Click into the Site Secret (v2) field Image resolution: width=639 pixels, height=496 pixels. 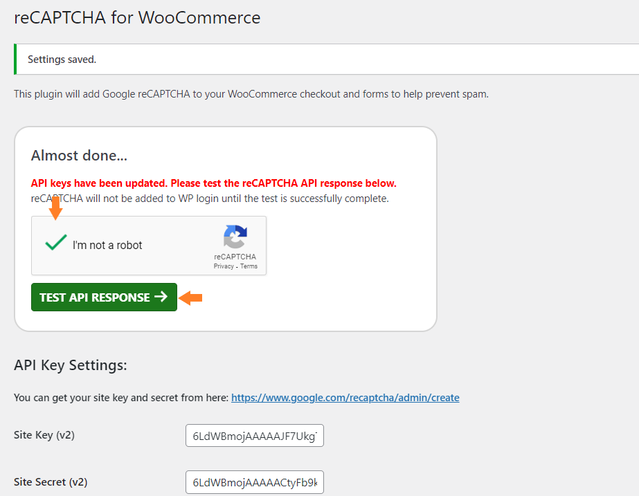255,482
